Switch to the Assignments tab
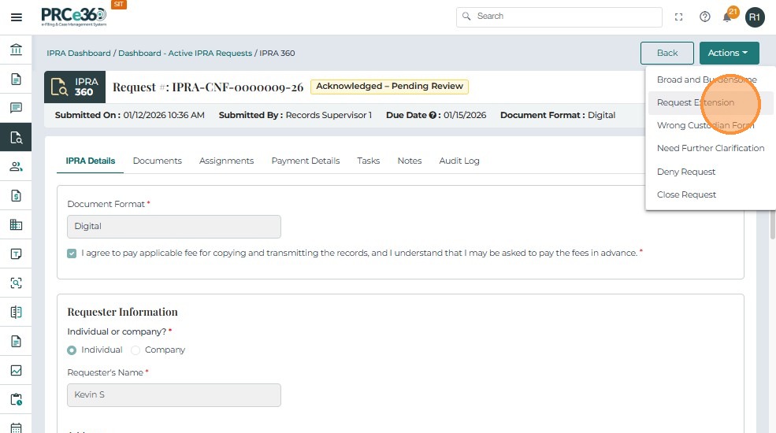The width and height of the screenshot is (776, 433). (226, 161)
